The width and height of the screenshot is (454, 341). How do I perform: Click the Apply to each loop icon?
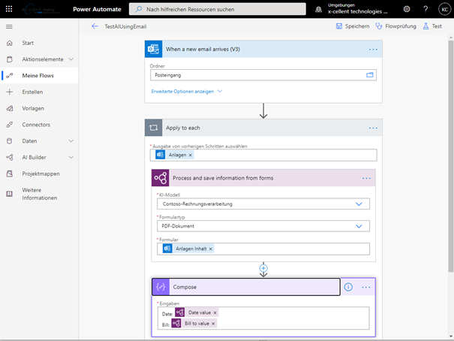(x=153, y=128)
